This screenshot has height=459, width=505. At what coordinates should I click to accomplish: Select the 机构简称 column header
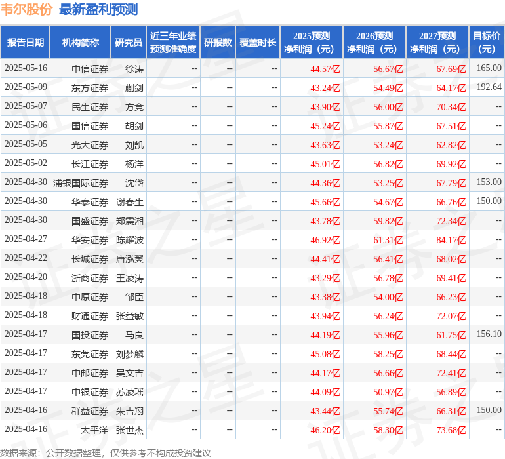(x=80, y=43)
